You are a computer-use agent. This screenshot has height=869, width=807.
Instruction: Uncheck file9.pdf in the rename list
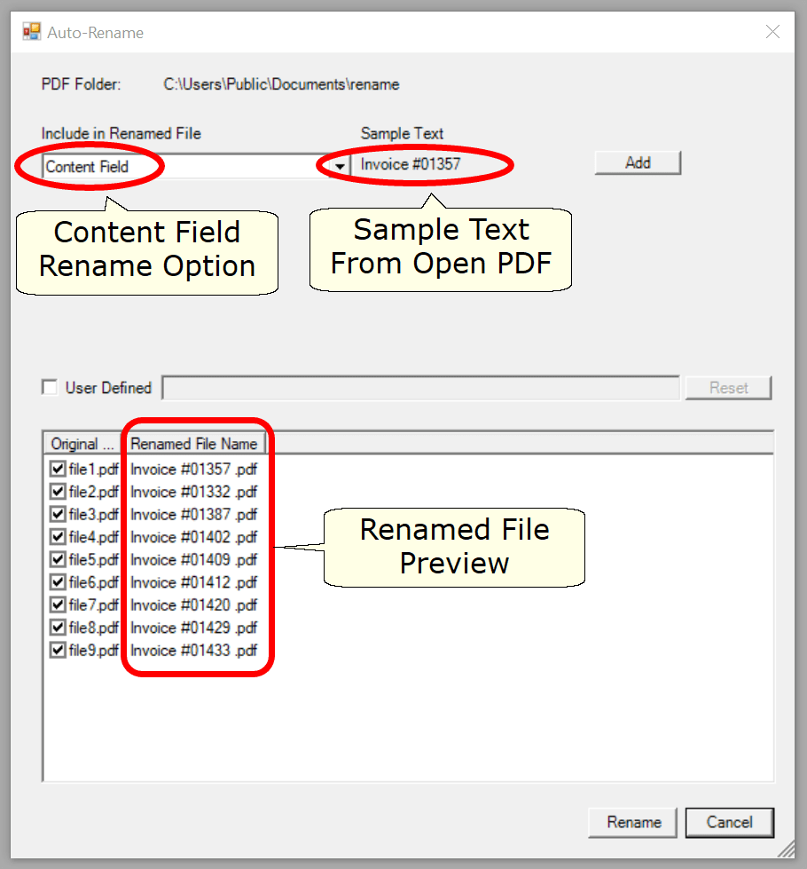59,650
